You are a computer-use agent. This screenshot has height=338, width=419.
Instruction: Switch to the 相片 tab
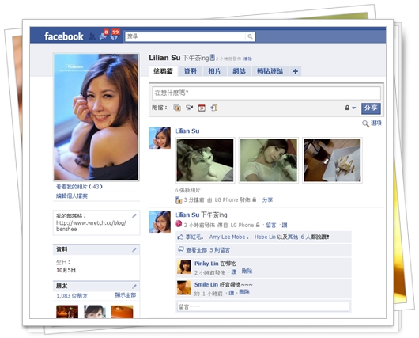pyautogui.click(x=214, y=71)
